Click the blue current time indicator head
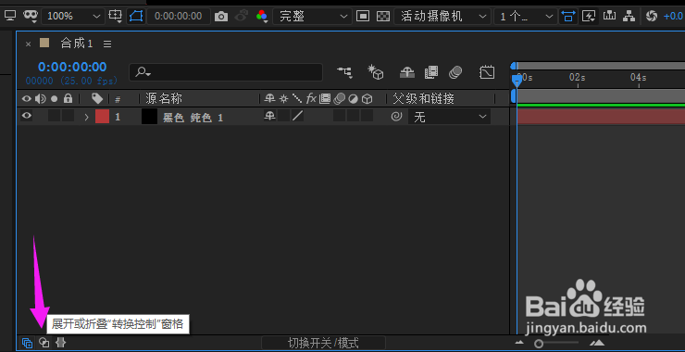This screenshot has width=685, height=352. point(517,80)
